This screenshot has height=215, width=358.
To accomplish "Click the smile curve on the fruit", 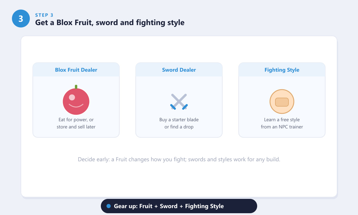I will tap(76, 105).
